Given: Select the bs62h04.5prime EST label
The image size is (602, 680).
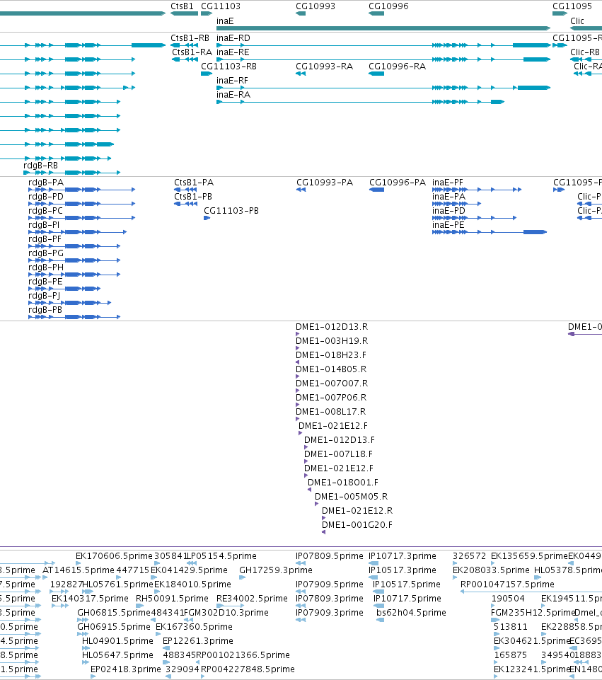Looking at the screenshot, I should point(411,613).
